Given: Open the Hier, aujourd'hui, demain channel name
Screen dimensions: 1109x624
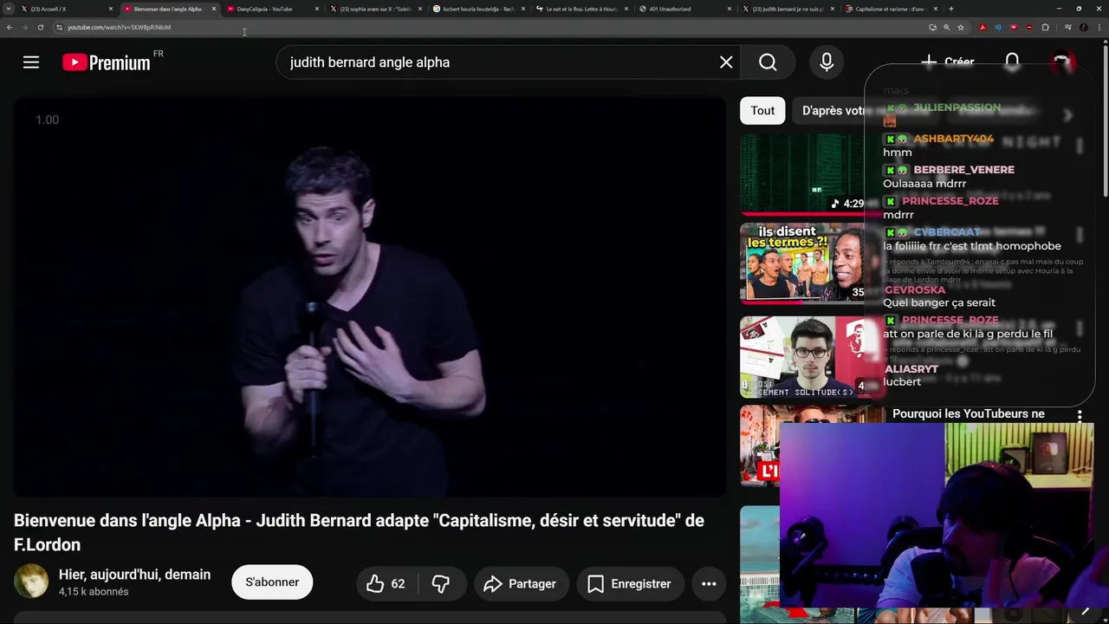Looking at the screenshot, I should click(x=134, y=575).
